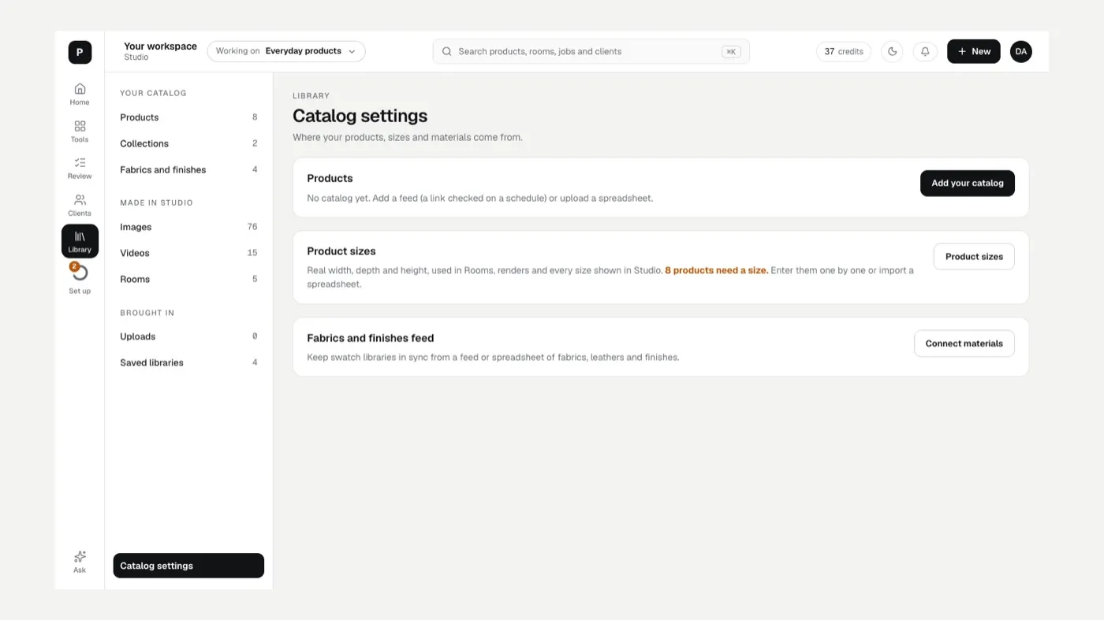Screen dimensions: 1104x620
Task: Open the DA user avatar menu
Action: tap(1021, 51)
